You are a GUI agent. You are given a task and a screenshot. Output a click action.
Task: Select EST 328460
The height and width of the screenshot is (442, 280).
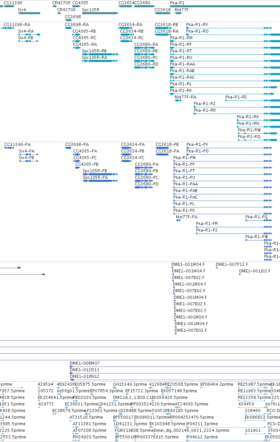[253, 411]
